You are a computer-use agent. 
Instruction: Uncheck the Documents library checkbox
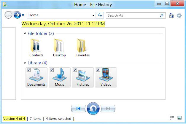coord(28,70)
